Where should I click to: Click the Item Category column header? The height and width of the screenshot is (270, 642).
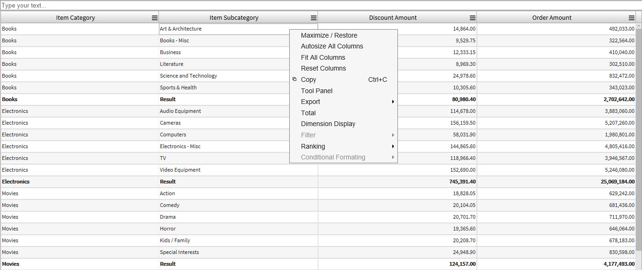(x=75, y=18)
